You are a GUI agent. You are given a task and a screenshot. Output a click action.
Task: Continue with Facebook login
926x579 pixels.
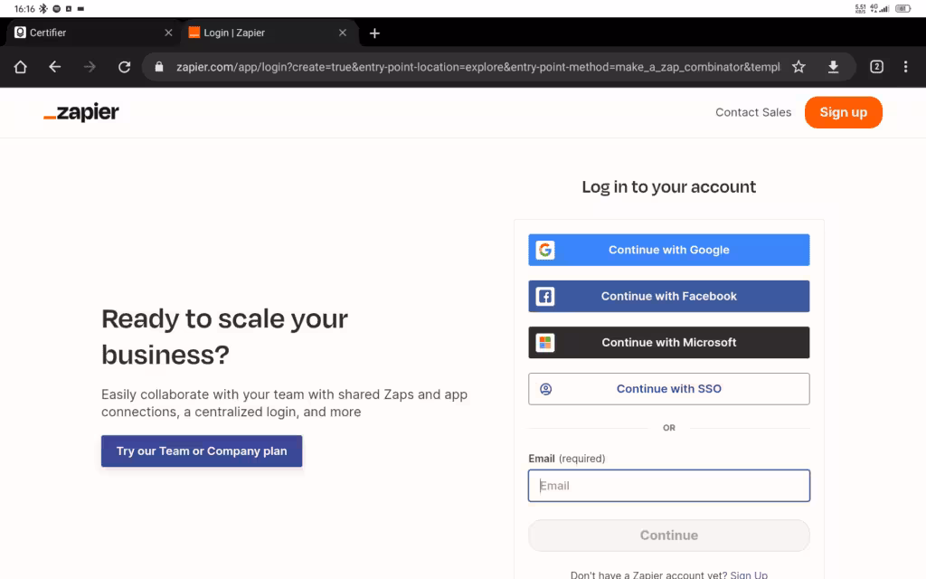point(668,296)
